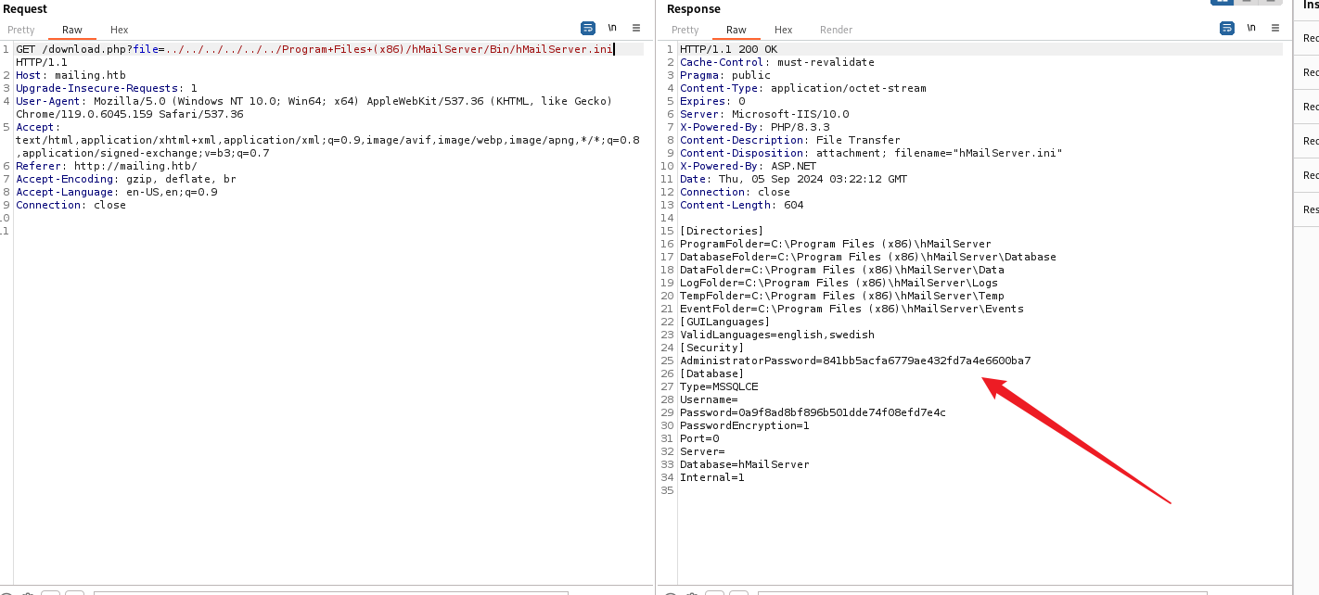Click the TempFolder path line
1319x595 pixels.
click(x=842, y=296)
